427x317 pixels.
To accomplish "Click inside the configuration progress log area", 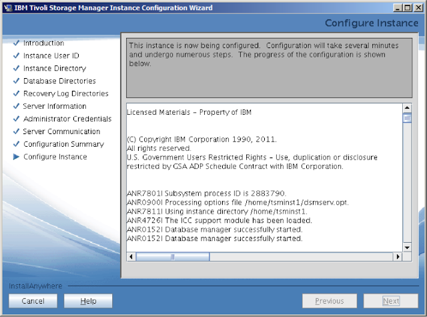I will 264,178.
